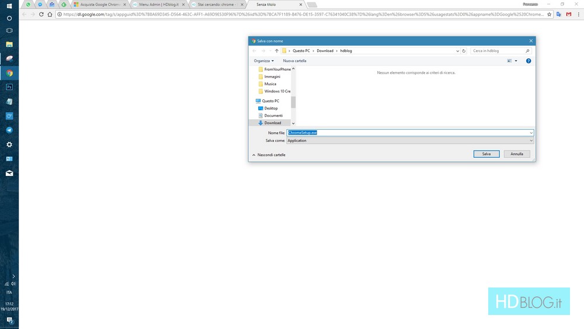Open the Windows Start menu
The image size is (584, 329).
(9, 6)
